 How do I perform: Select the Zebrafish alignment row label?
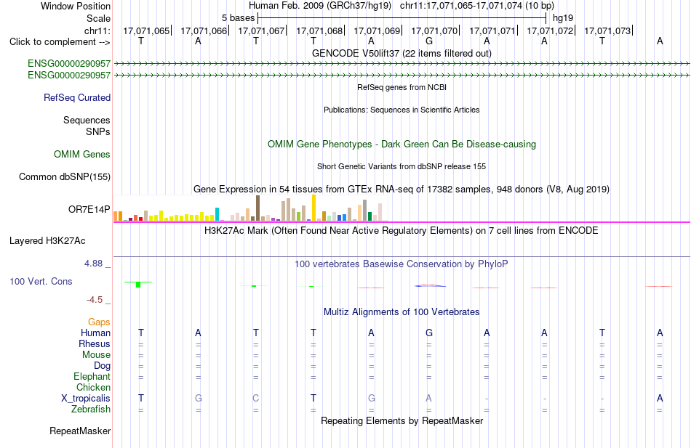[91, 410]
